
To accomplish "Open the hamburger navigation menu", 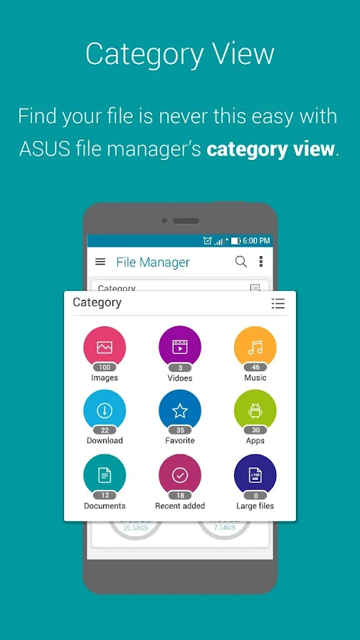I will tap(100, 262).
